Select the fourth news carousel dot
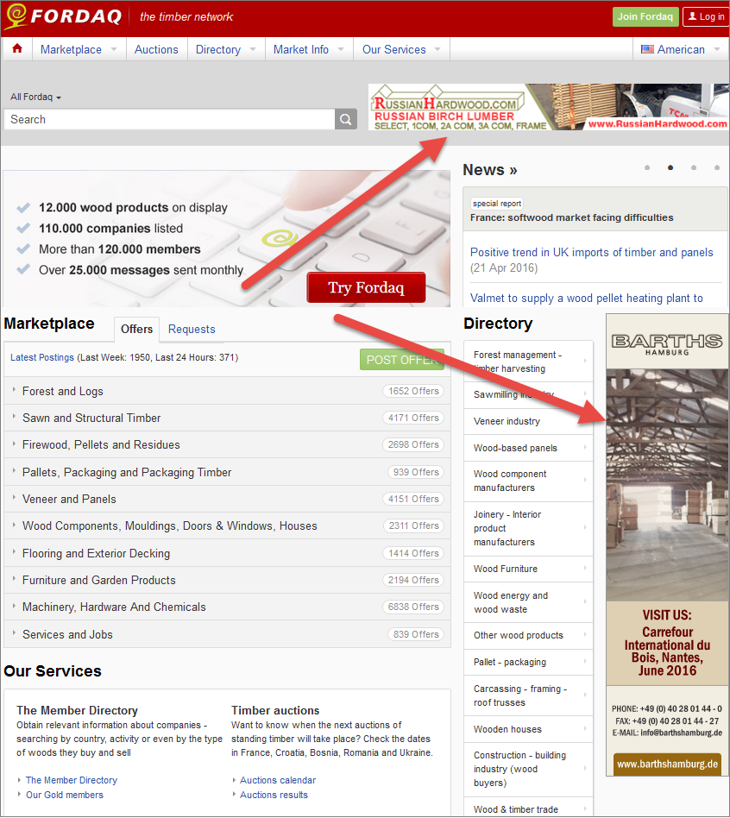 [717, 167]
